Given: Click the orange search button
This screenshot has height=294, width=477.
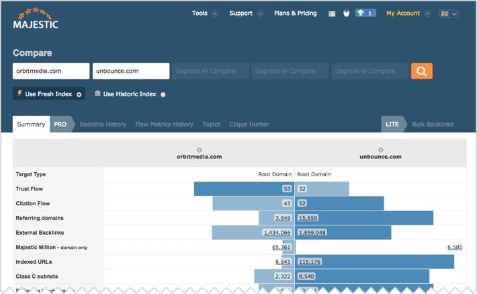Looking at the screenshot, I should [422, 71].
